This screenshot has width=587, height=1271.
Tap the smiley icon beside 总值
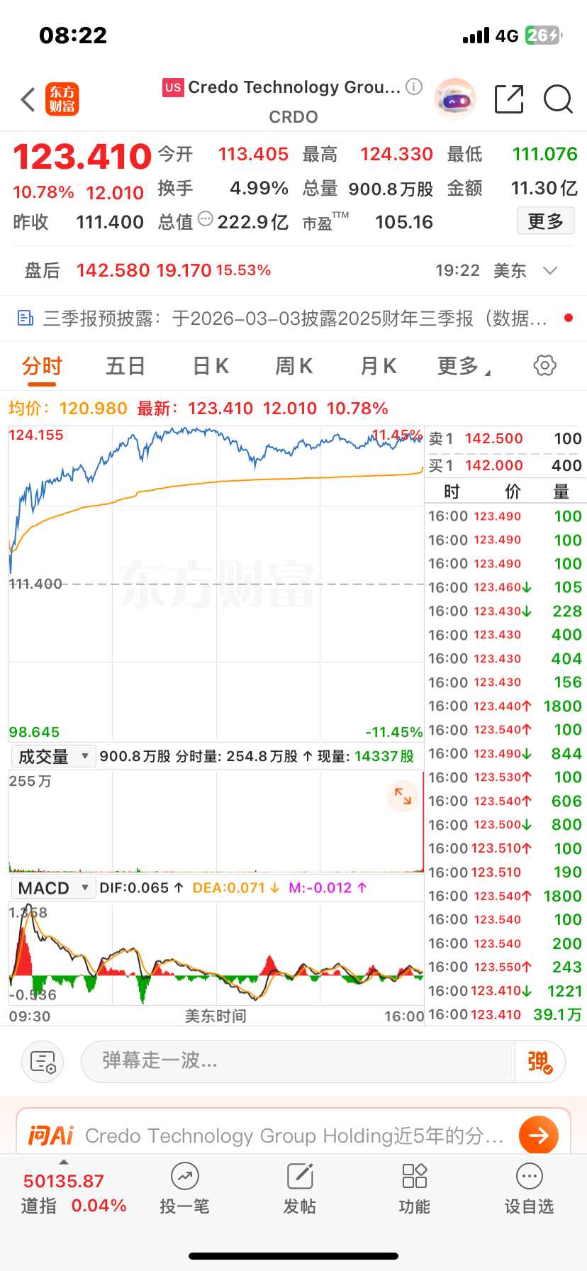pyautogui.click(x=206, y=218)
